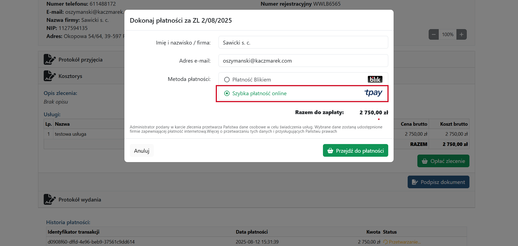Viewport: 518px width, 246px height.
Task: Click the tpay logo
Action: coord(373,93)
